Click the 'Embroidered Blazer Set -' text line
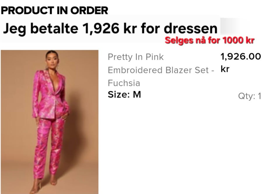 [161, 70]
